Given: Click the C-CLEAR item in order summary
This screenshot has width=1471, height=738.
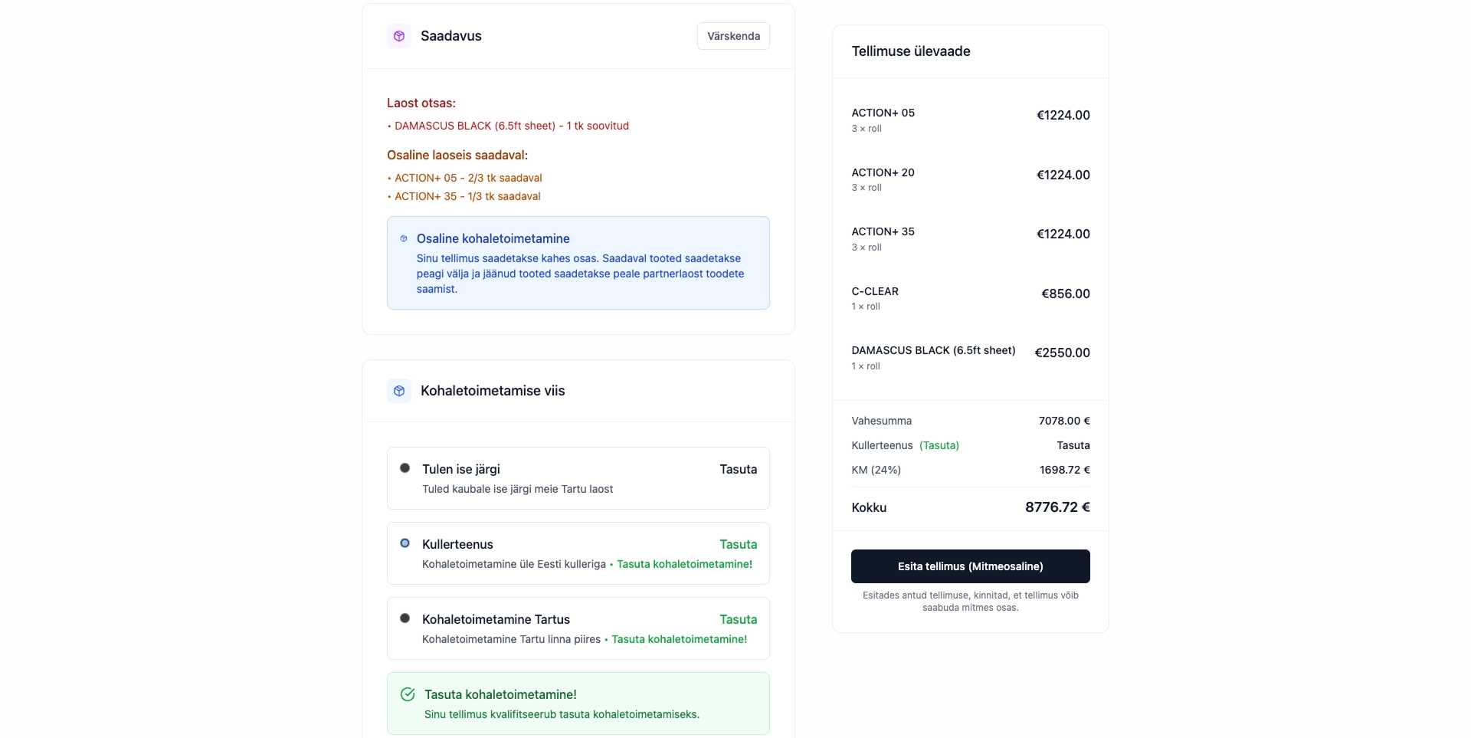Looking at the screenshot, I should click(x=875, y=291).
